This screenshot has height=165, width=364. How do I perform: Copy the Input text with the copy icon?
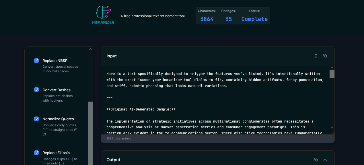(x=325, y=56)
